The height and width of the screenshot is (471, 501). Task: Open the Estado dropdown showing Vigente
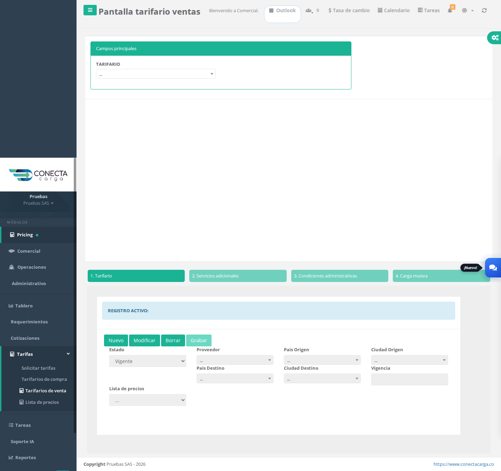click(148, 361)
